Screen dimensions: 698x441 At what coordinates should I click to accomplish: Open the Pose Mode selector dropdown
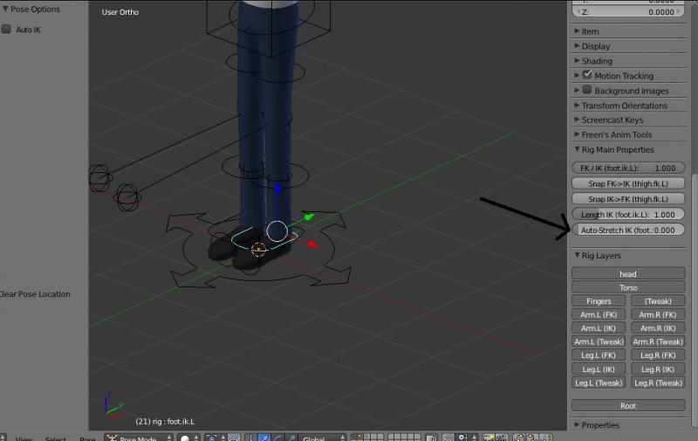coord(139,438)
